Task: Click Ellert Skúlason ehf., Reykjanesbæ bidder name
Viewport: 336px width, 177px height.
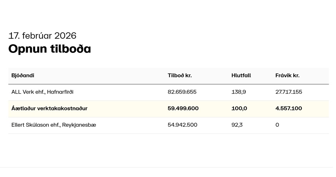Action: coord(54,125)
